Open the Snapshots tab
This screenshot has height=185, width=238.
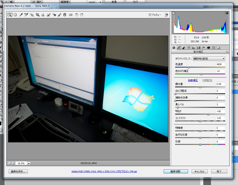coord(219,48)
